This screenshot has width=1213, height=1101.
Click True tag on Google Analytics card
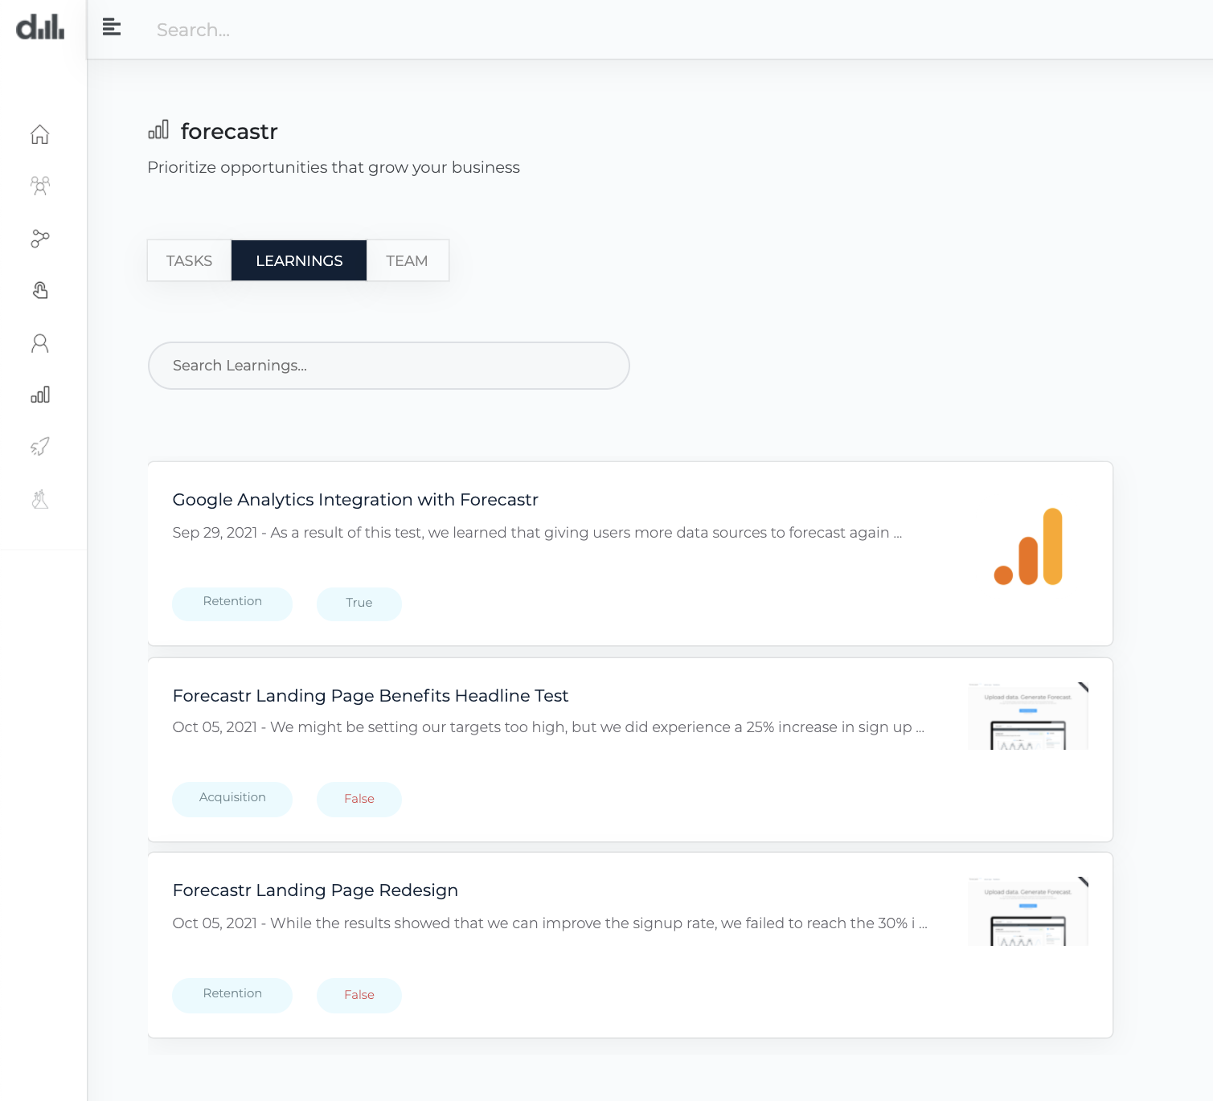359,604
